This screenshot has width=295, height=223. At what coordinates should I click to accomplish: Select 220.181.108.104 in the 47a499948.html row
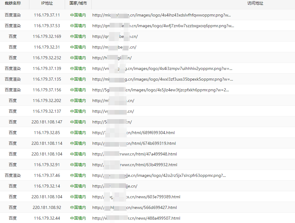[x=47, y=154]
